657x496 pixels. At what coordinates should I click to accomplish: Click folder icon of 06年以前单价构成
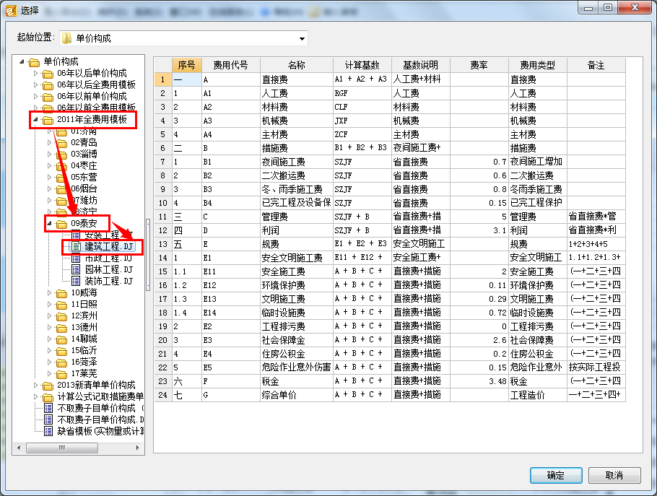click(x=48, y=97)
